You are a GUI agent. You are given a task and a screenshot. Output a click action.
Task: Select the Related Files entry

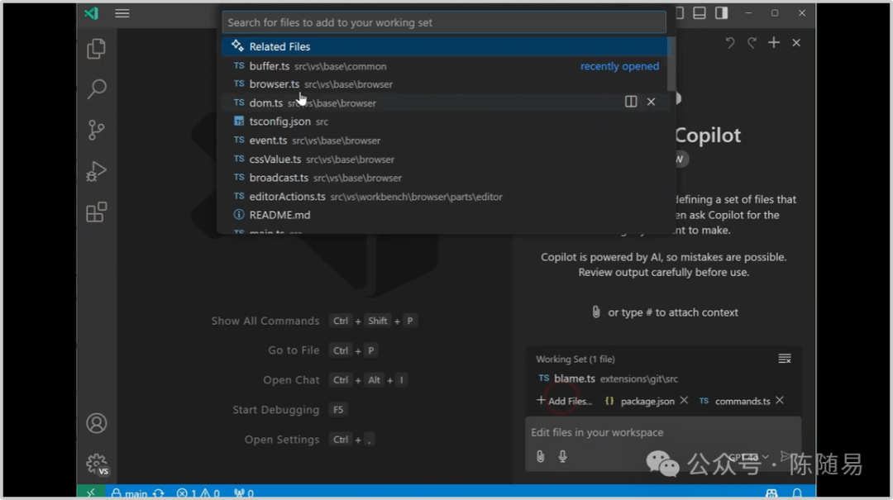[x=444, y=47]
